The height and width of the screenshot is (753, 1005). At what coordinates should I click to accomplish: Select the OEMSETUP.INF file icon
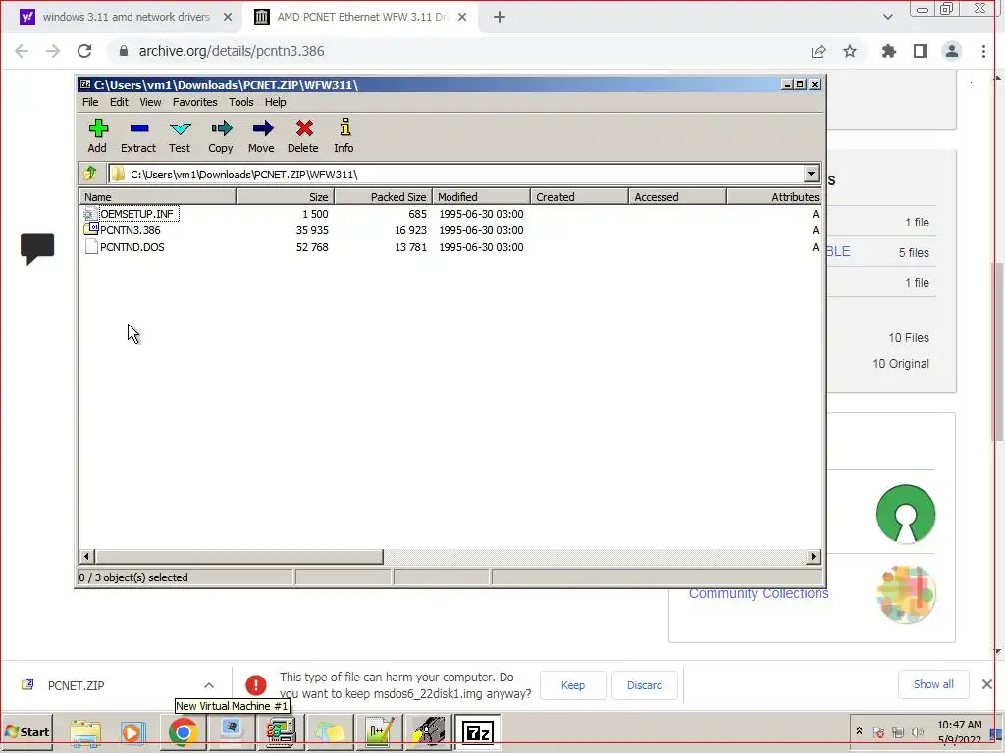91,213
